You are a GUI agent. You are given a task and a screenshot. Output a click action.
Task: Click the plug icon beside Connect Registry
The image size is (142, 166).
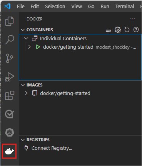tap(26, 148)
